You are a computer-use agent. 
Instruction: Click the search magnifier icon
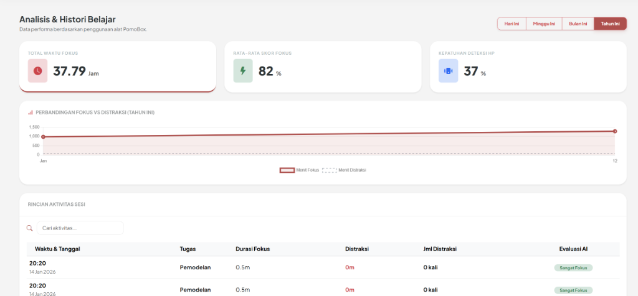click(x=29, y=228)
